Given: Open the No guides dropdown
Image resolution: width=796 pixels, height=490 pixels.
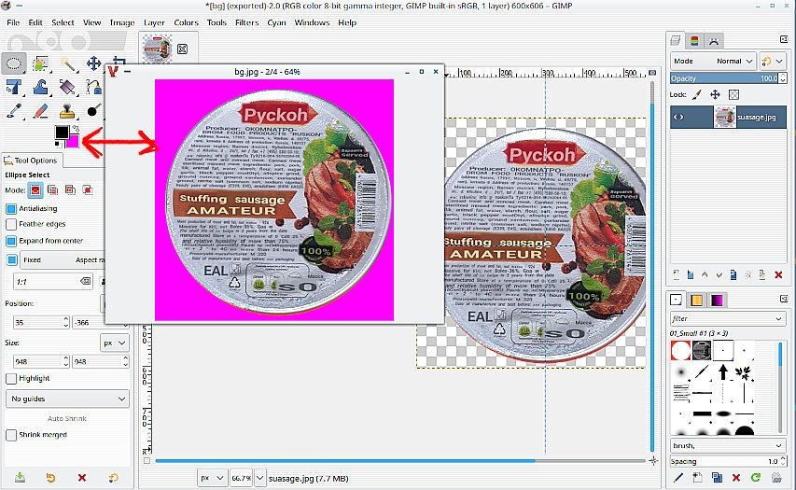Looking at the screenshot, I should click(67, 399).
